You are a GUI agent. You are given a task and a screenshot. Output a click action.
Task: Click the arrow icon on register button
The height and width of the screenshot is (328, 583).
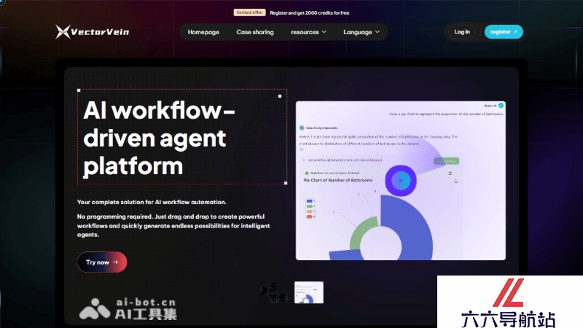515,32
